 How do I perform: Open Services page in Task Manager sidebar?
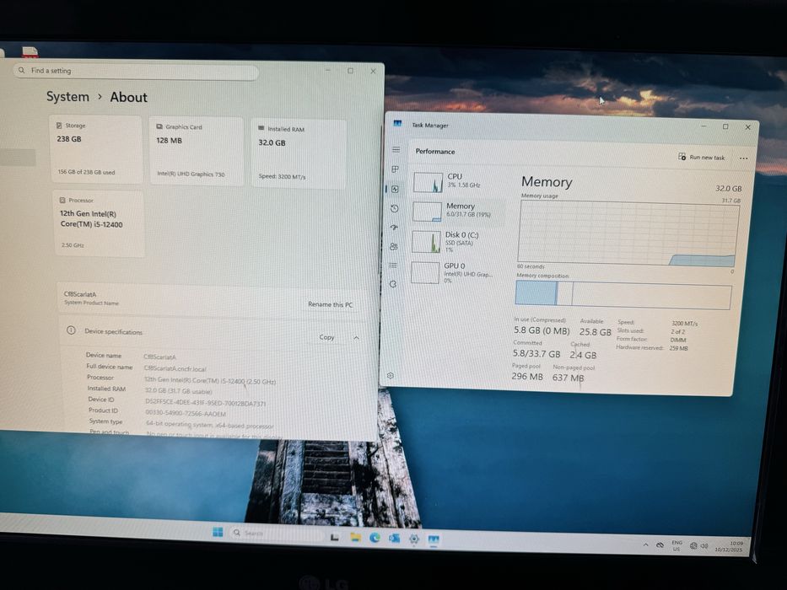coord(393,284)
